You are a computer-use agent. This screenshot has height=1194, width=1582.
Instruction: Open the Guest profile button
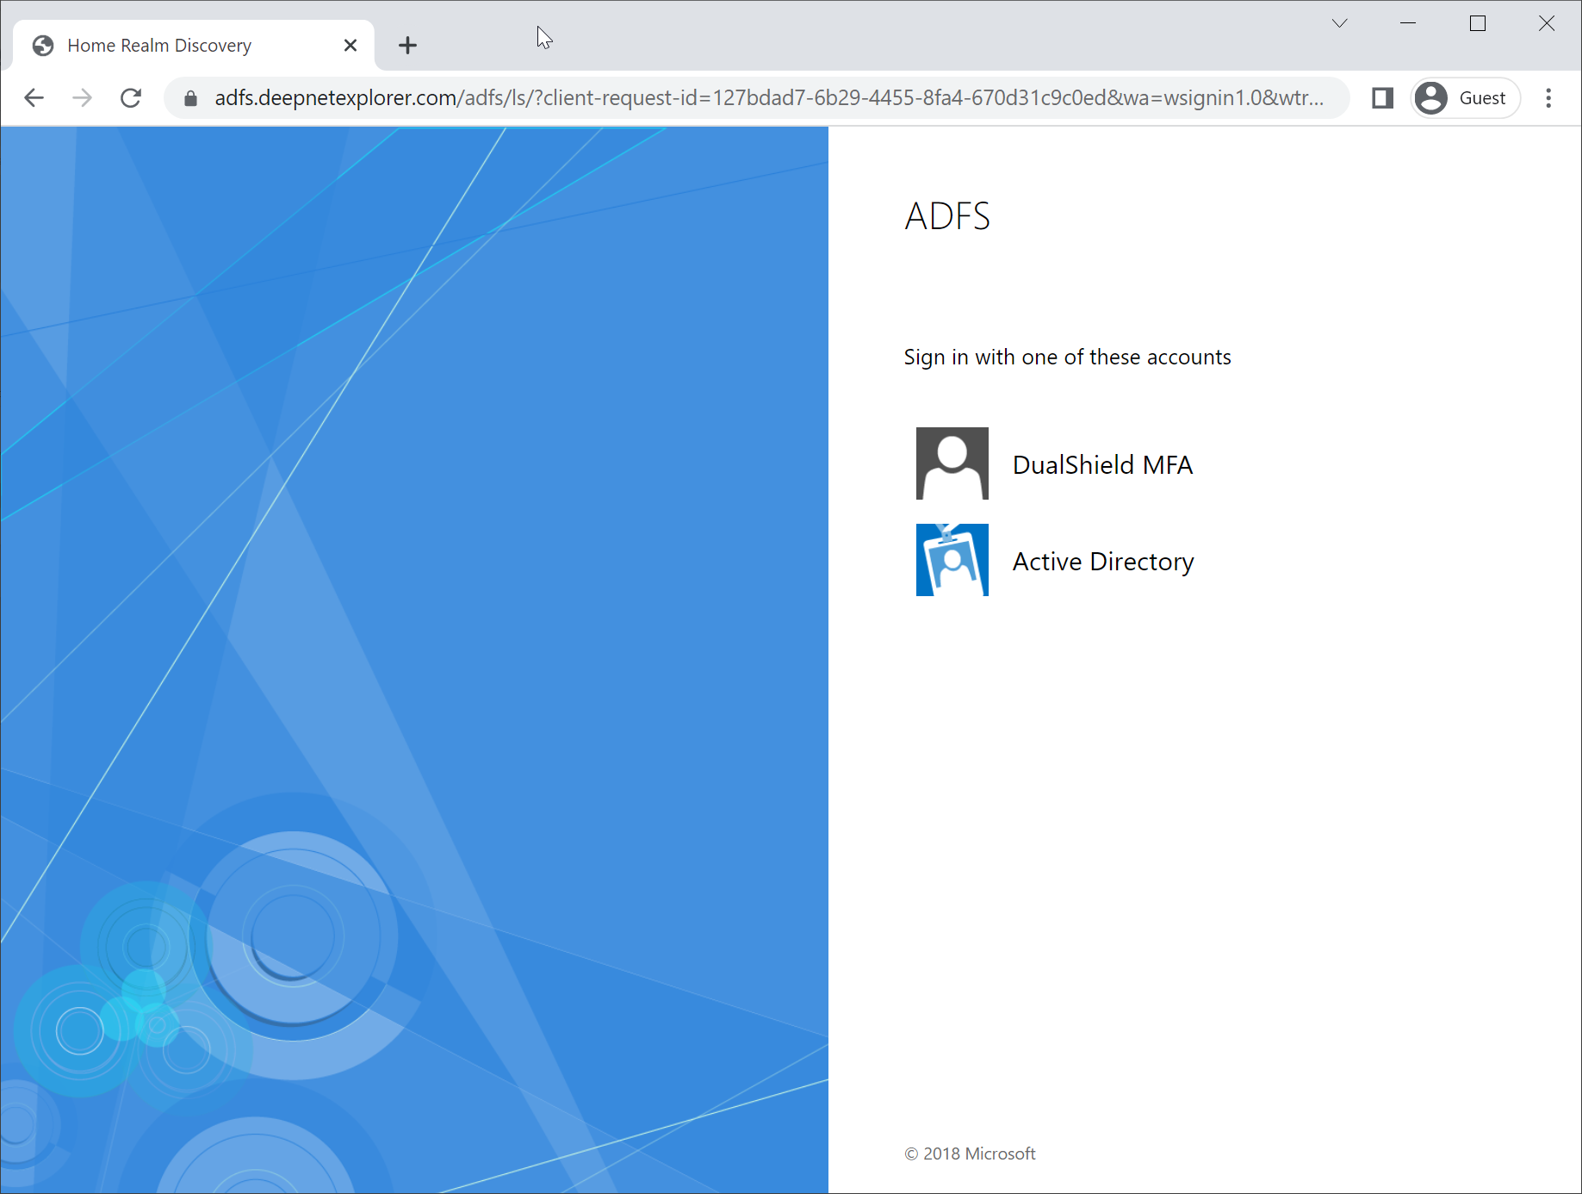1465,98
